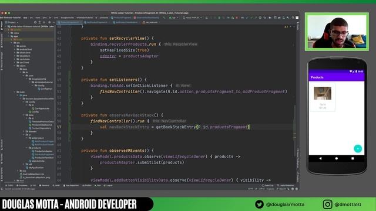Click the ProductsFragment breadcrumb in the navigation bar
The height and width of the screenshot is (211, 376).
point(121,18)
